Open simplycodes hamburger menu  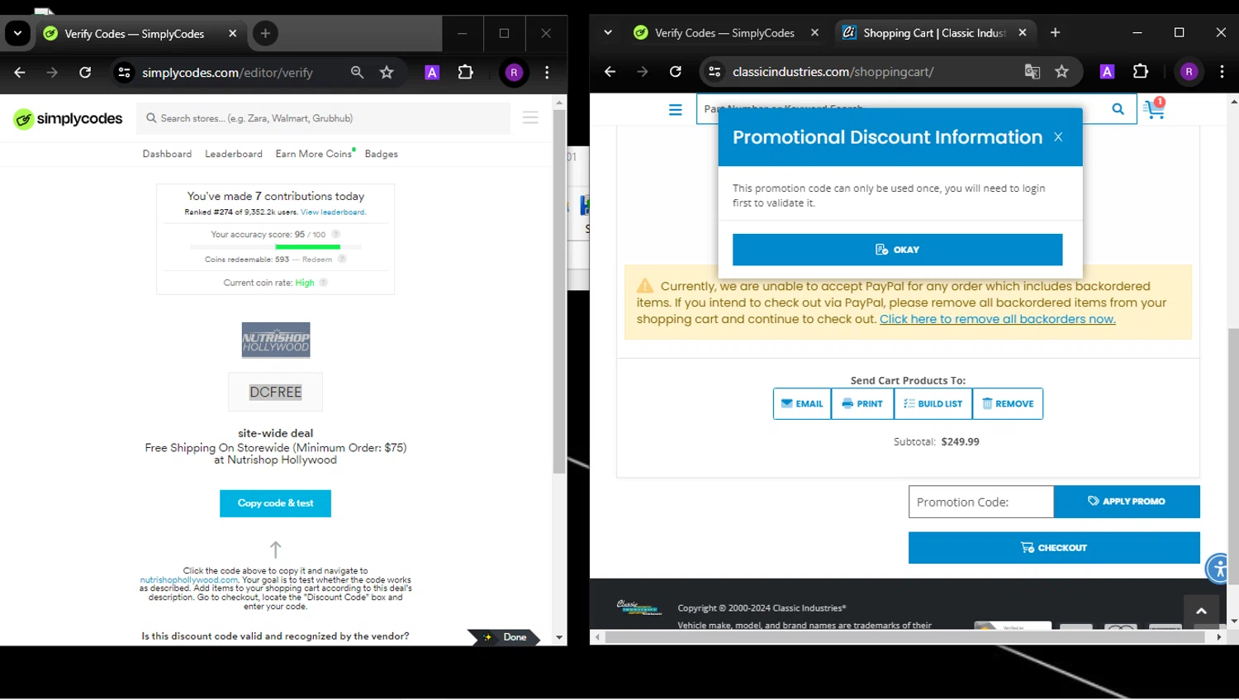(530, 118)
